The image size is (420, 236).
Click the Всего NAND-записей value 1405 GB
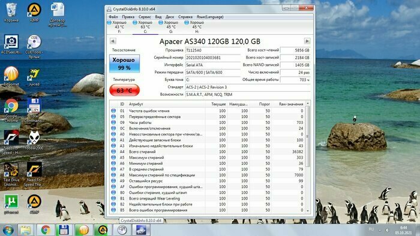295,65
